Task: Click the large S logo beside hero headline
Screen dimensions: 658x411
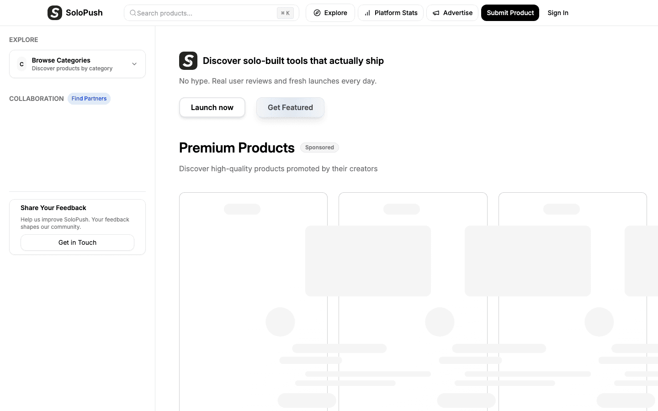Action: tap(188, 61)
